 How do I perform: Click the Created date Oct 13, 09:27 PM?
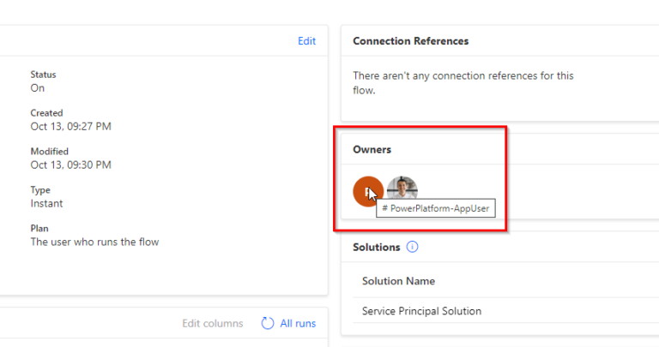[70, 127]
